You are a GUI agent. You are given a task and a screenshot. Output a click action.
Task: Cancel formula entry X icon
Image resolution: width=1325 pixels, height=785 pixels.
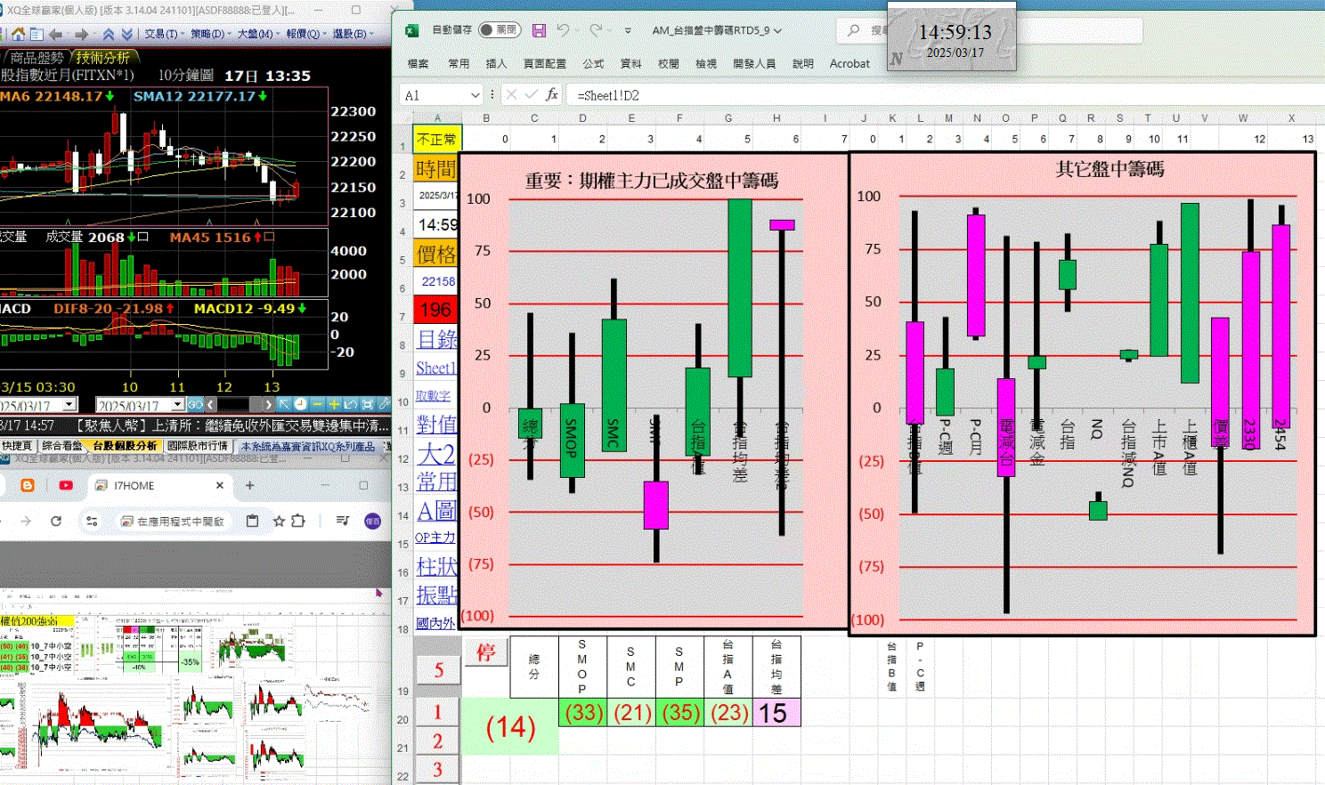pos(511,94)
